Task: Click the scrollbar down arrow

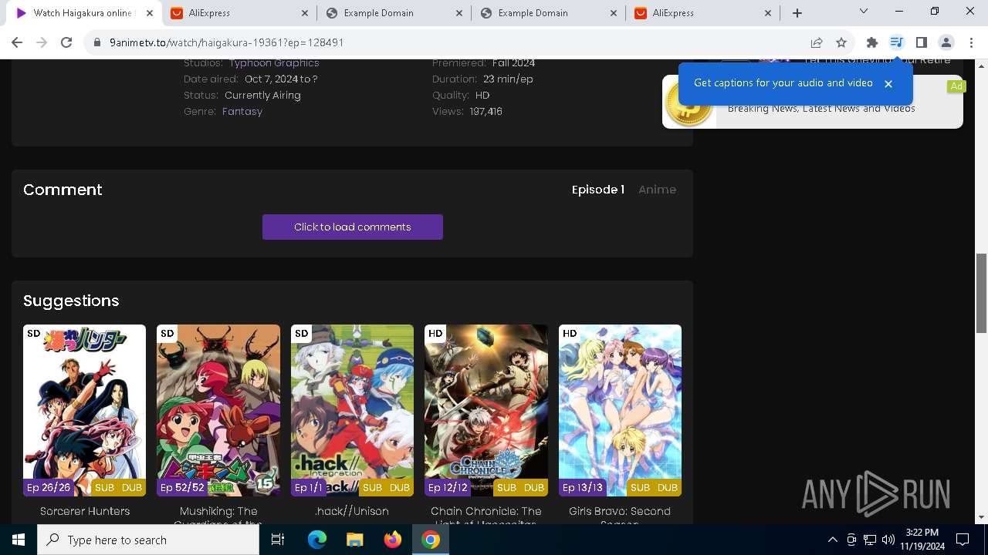Action: (981, 517)
